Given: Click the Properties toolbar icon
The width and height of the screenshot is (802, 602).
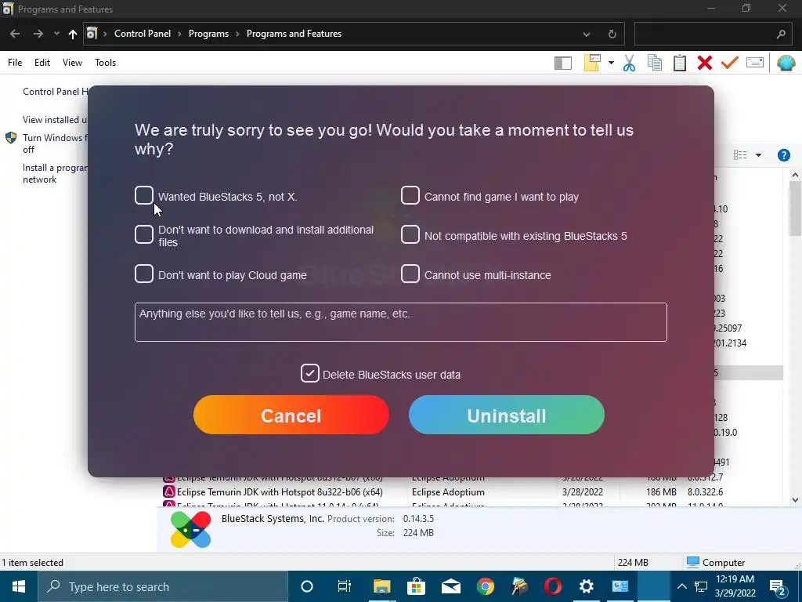Looking at the screenshot, I should point(755,63).
